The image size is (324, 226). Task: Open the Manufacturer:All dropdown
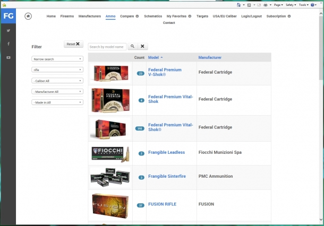[x=57, y=91]
